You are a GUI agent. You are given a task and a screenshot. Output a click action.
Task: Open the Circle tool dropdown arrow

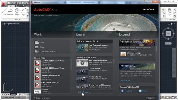(17, 16)
